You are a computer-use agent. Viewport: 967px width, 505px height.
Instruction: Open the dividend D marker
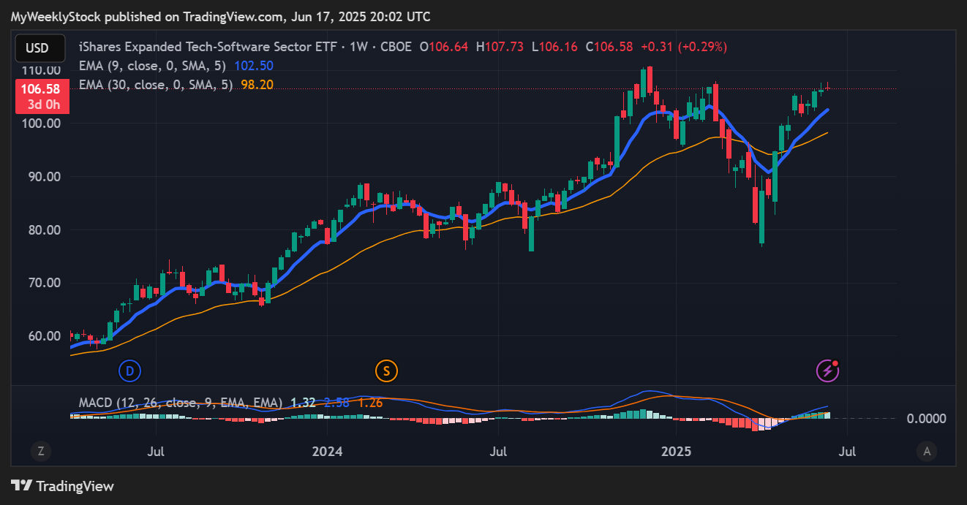129,371
